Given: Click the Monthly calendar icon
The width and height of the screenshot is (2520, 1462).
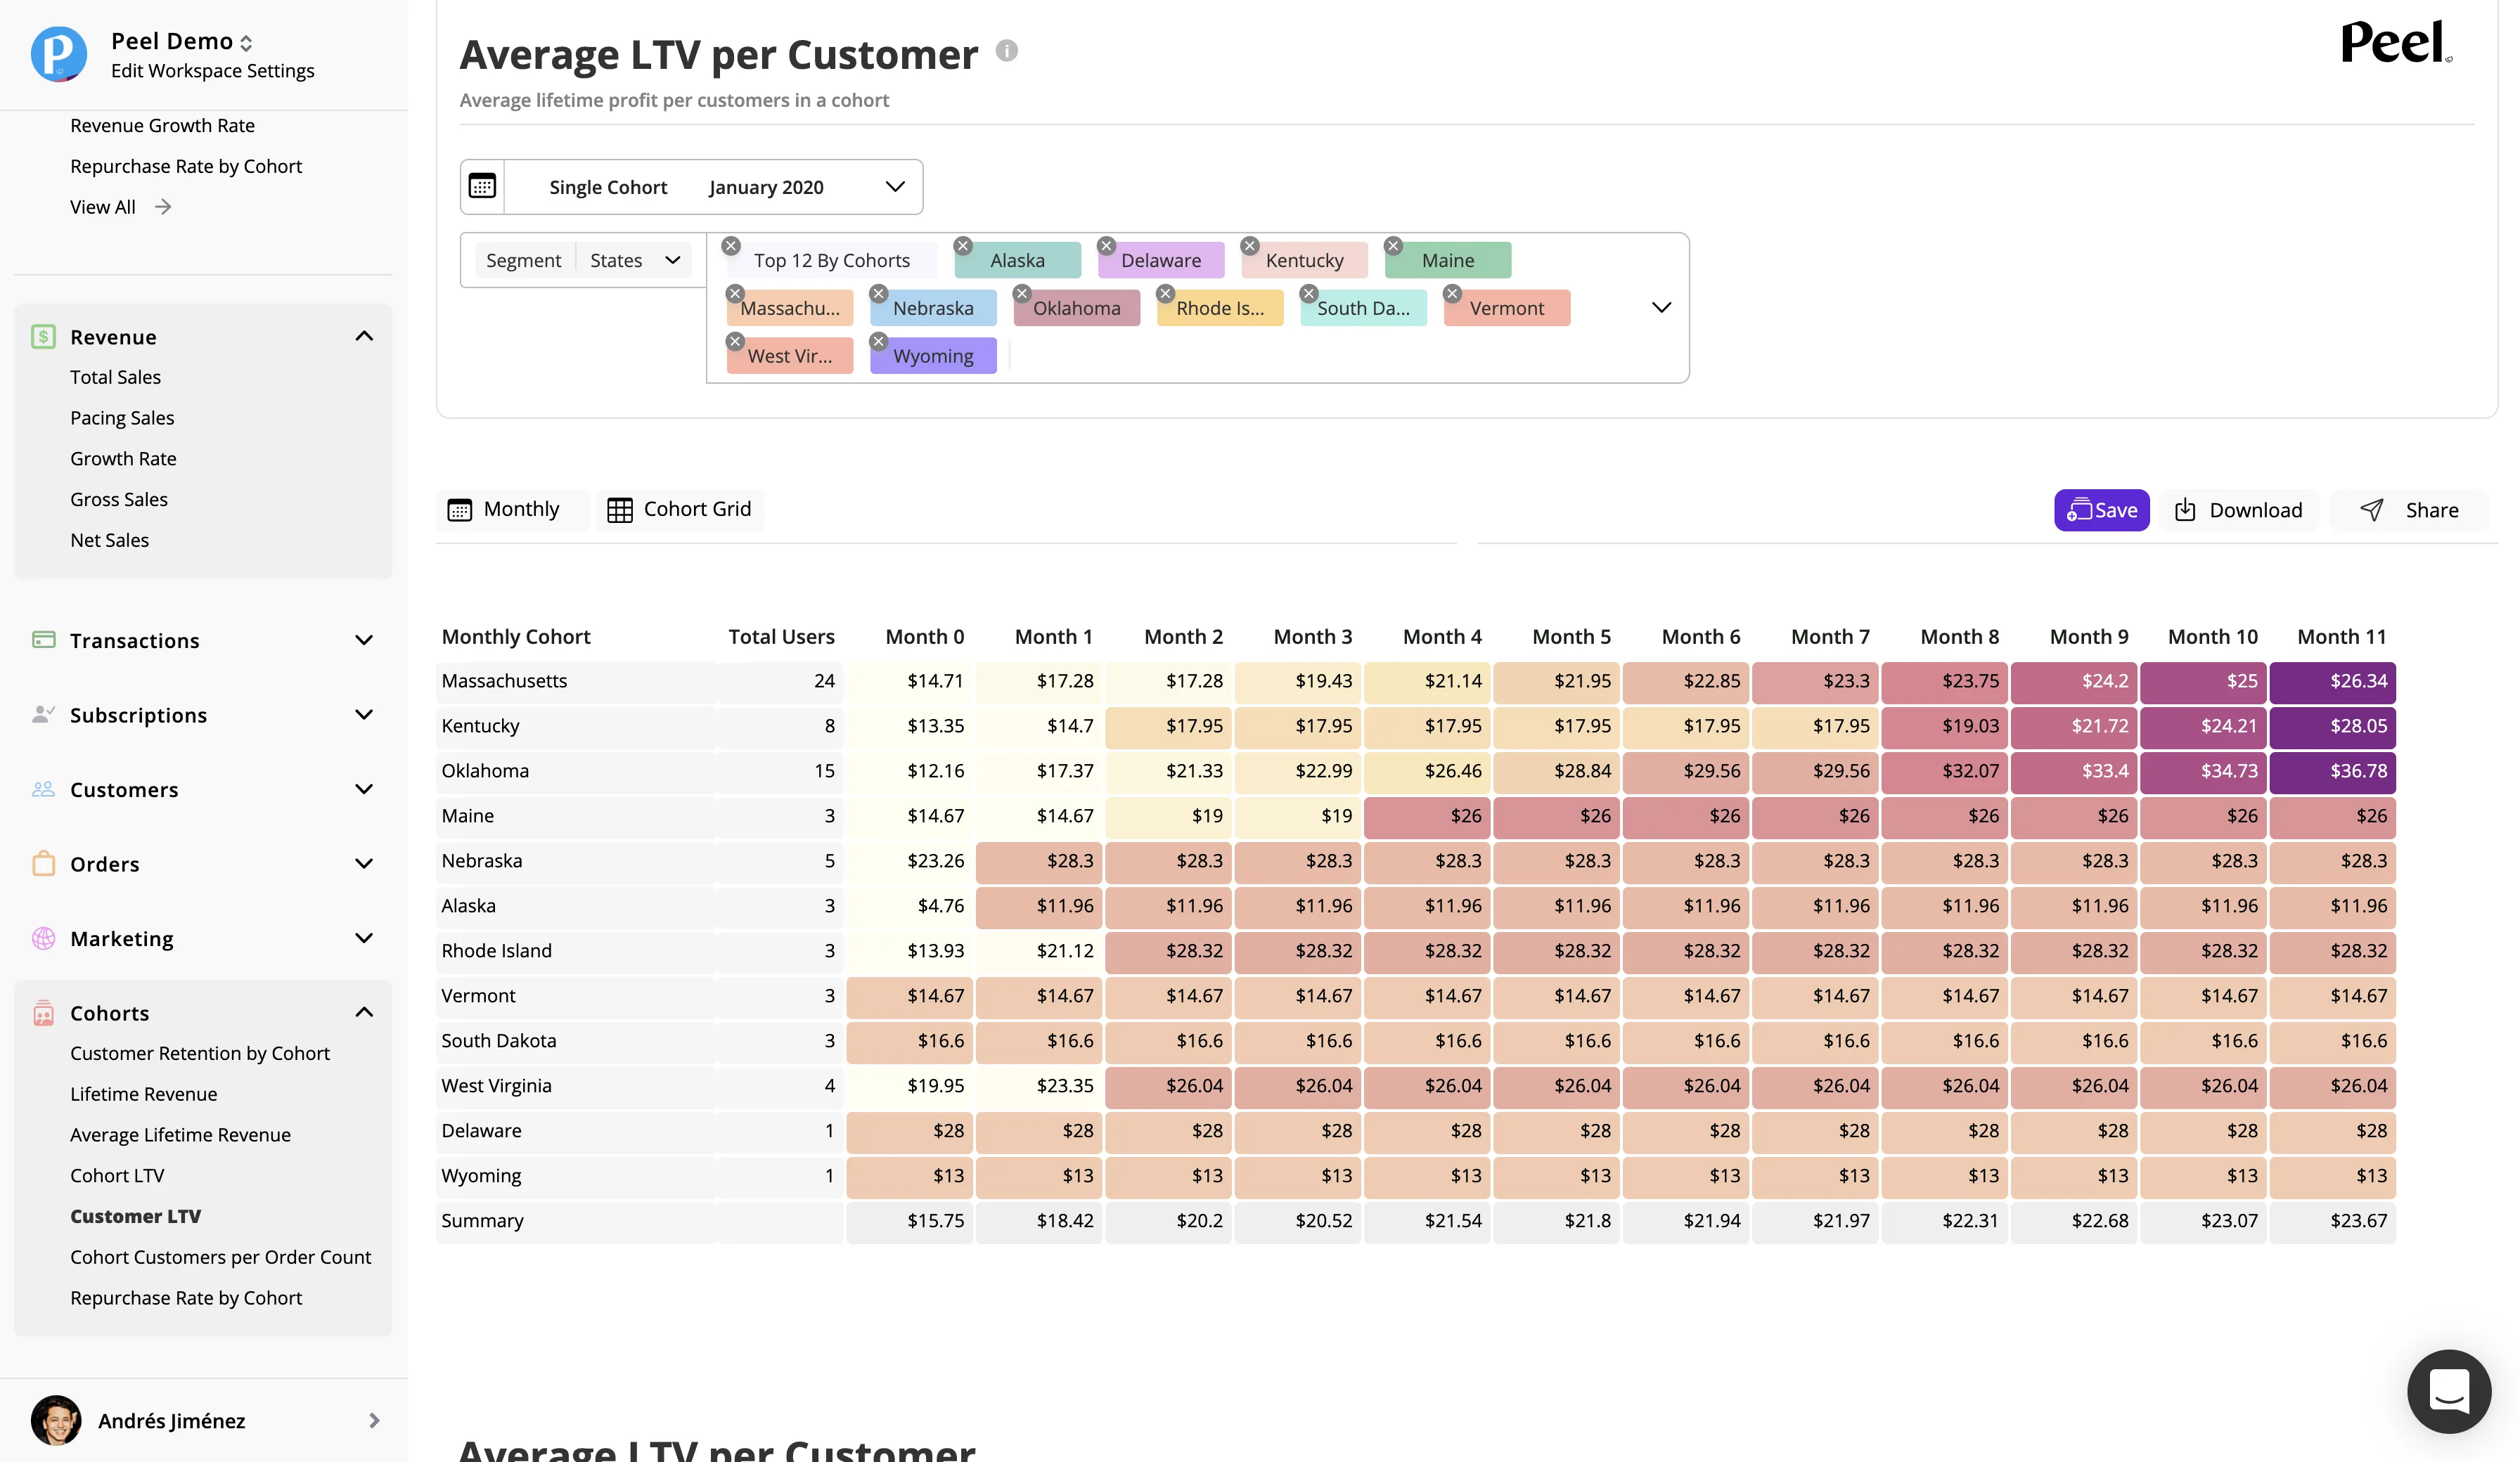Looking at the screenshot, I should pyautogui.click(x=459, y=510).
